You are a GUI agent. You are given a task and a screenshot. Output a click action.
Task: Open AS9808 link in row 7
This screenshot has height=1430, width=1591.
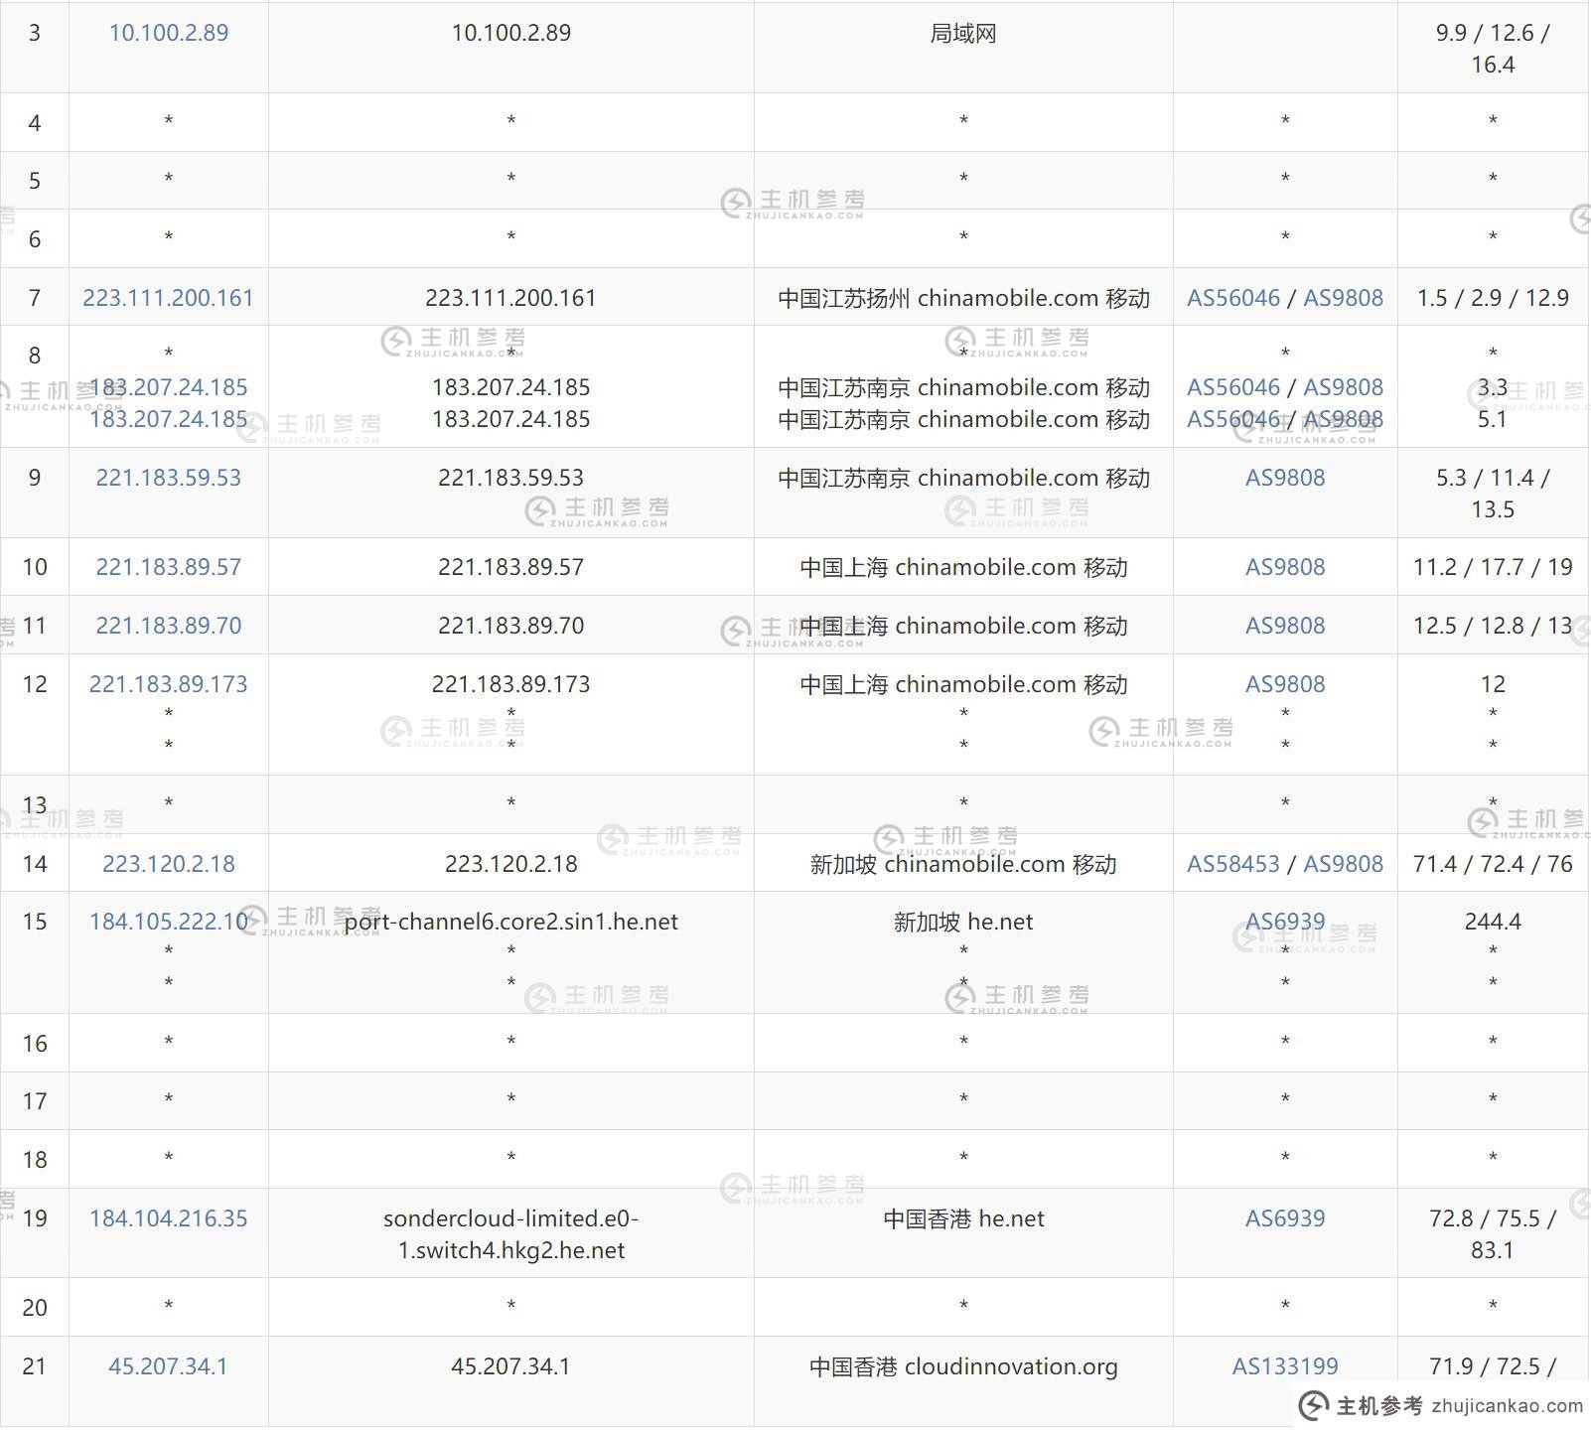[1343, 298]
